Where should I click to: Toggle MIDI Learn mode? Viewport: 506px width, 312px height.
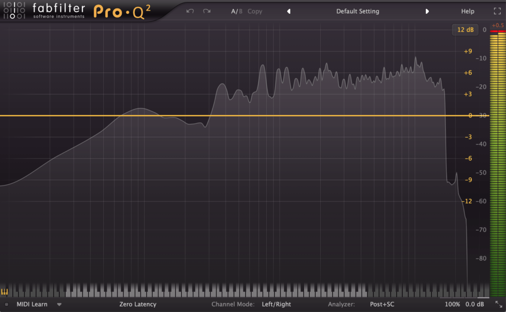[32, 305]
